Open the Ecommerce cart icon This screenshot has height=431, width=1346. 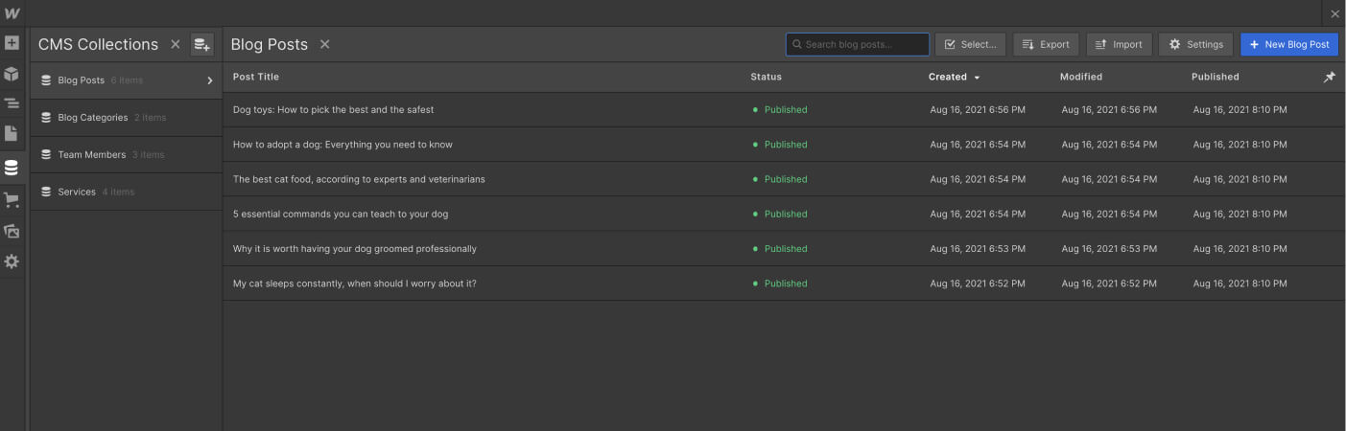tap(12, 200)
